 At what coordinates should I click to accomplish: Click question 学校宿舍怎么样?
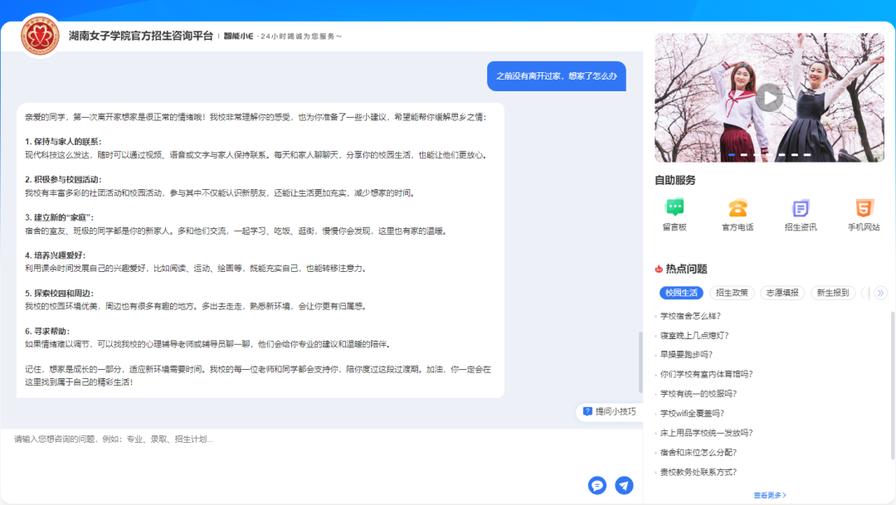coord(690,316)
